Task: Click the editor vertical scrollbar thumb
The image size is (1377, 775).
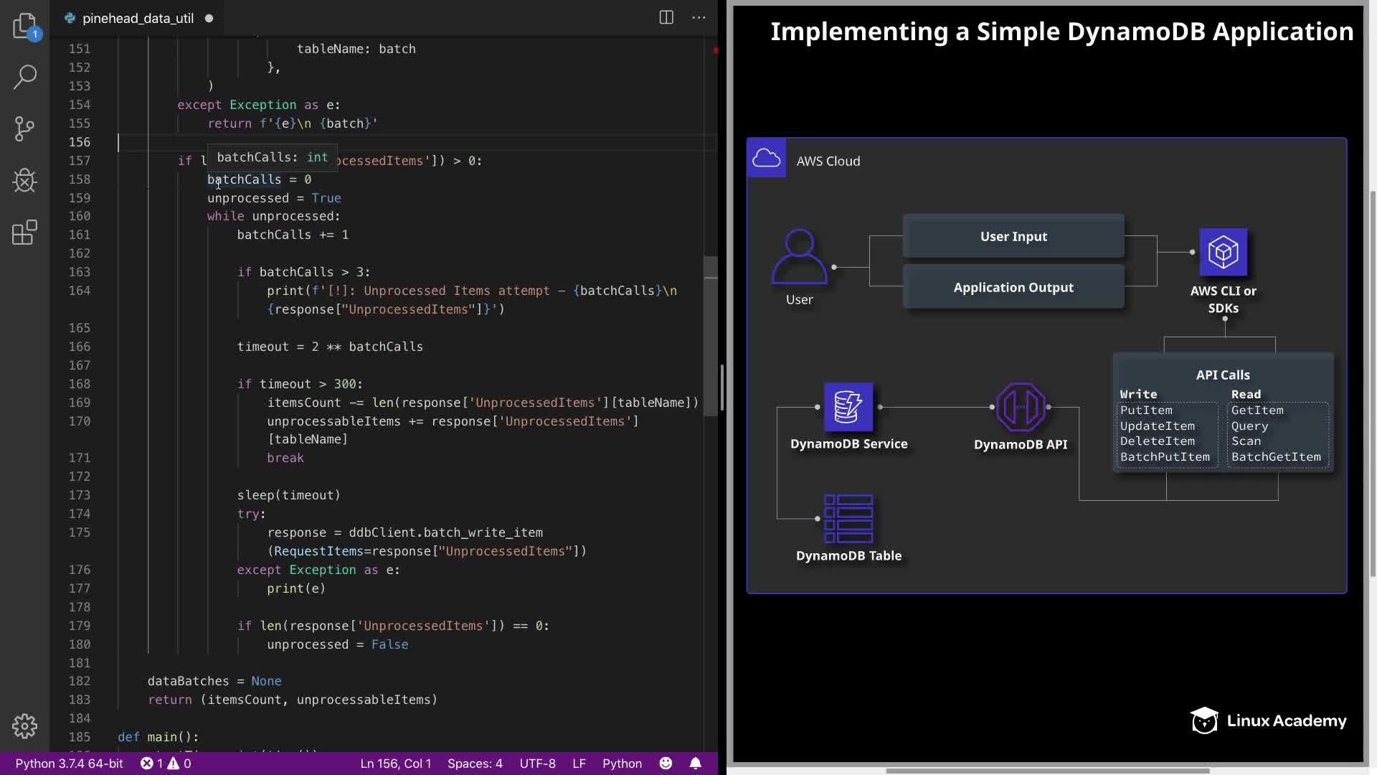Action: (711, 336)
